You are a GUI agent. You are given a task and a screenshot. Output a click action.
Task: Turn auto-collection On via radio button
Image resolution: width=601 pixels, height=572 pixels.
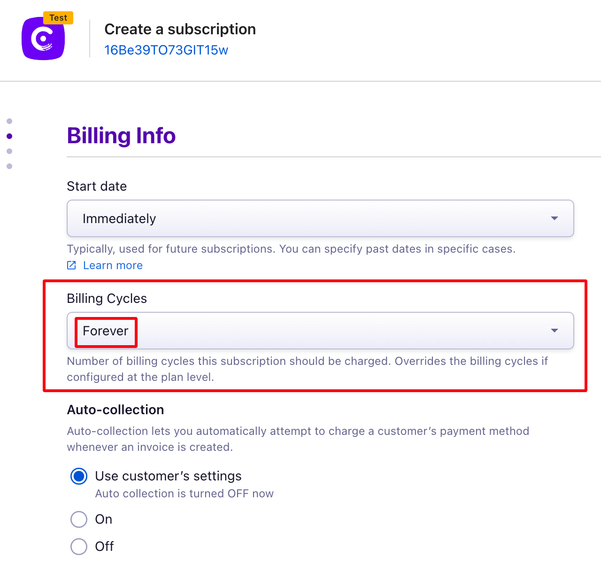coord(79,519)
